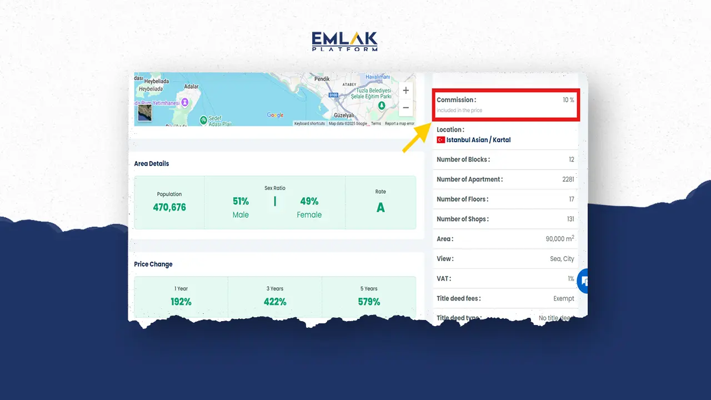Click the Price Change heading
The width and height of the screenshot is (711, 400).
[x=153, y=264]
